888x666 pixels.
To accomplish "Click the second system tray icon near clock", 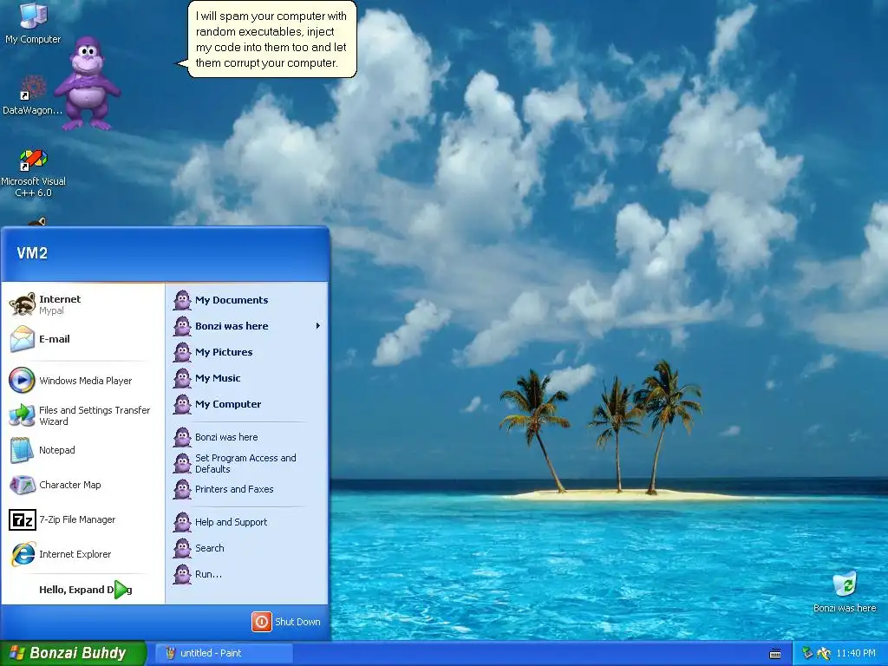I will pos(824,654).
